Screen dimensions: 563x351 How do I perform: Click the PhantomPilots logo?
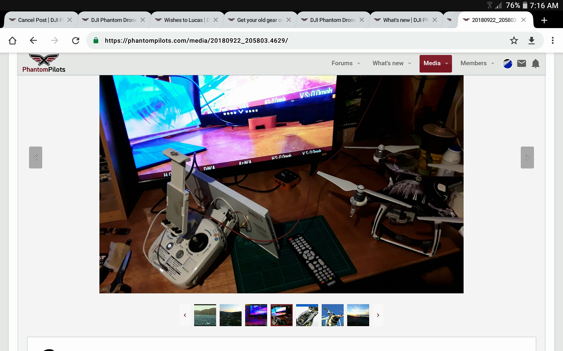(x=44, y=63)
